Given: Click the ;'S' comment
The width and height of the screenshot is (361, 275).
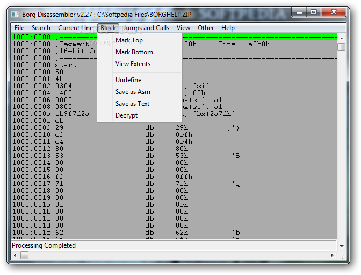Looking at the screenshot, I should click(x=235, y=156).
